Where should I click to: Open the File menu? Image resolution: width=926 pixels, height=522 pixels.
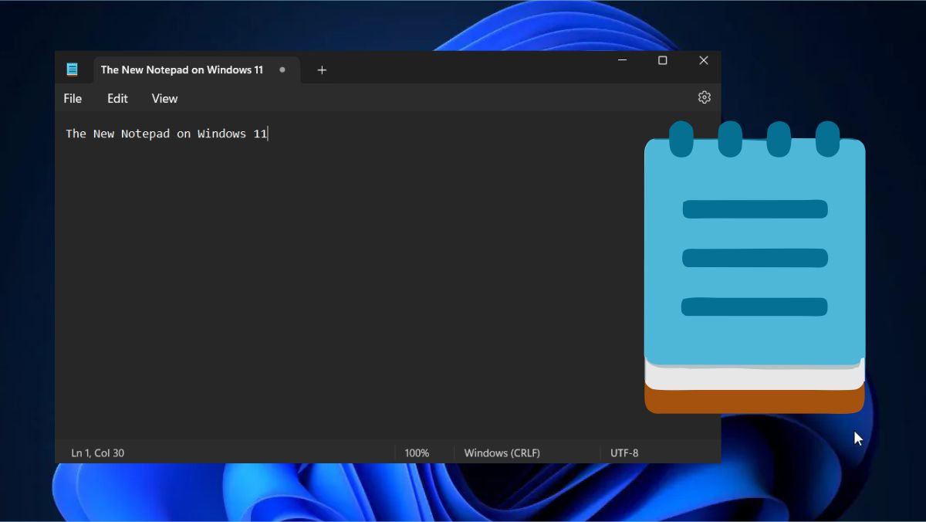point(72,98)
